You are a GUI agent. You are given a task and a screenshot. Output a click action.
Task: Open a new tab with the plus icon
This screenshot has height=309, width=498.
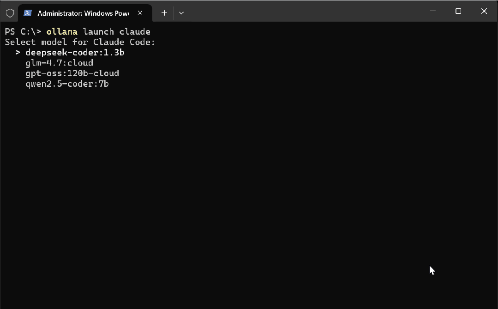[x=164, y=13]
